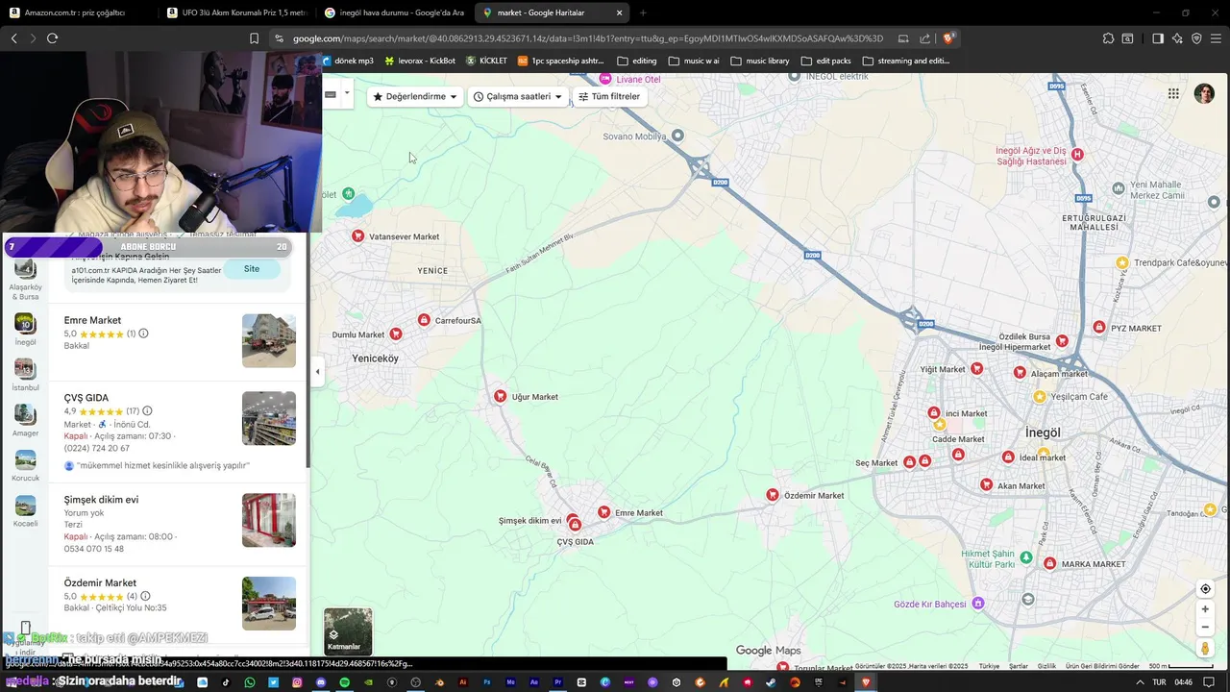Image resolution: width=1230 pixels, height=692 pixels.
Task: Select the Trendpark Cafe star pin
Action: point(1122,262)
